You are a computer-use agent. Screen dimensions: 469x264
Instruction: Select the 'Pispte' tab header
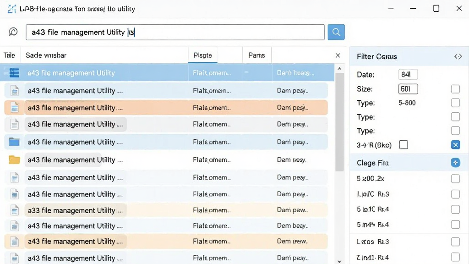pyautogui.click(x=202, y=55)
